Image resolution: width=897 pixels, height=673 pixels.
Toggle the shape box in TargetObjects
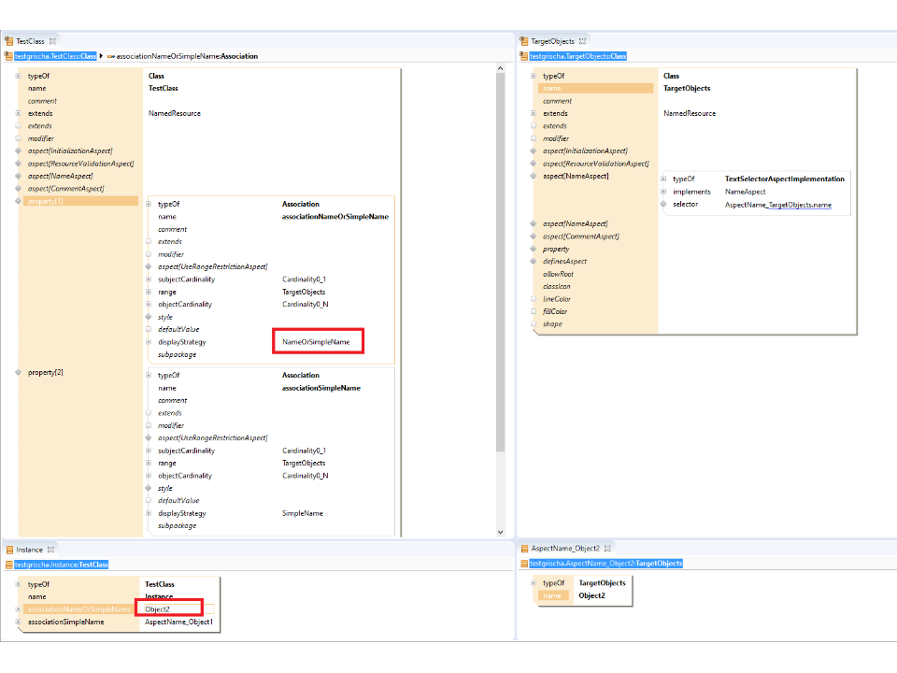[534, 324]
